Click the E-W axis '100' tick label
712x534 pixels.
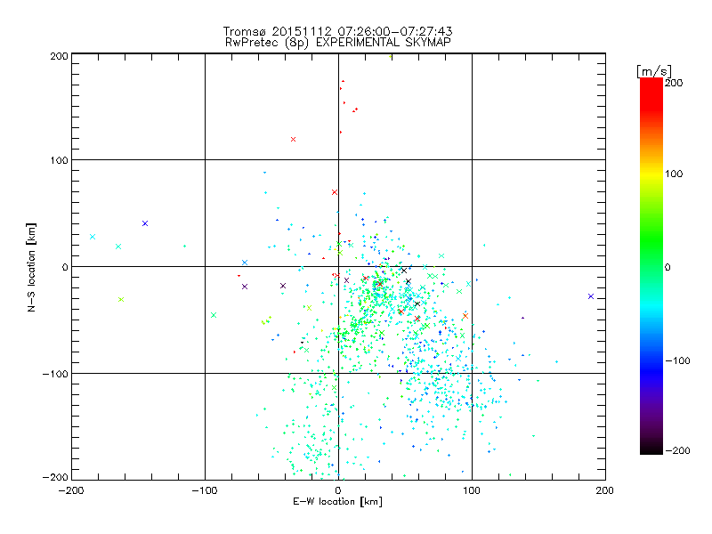pos(472,490)
